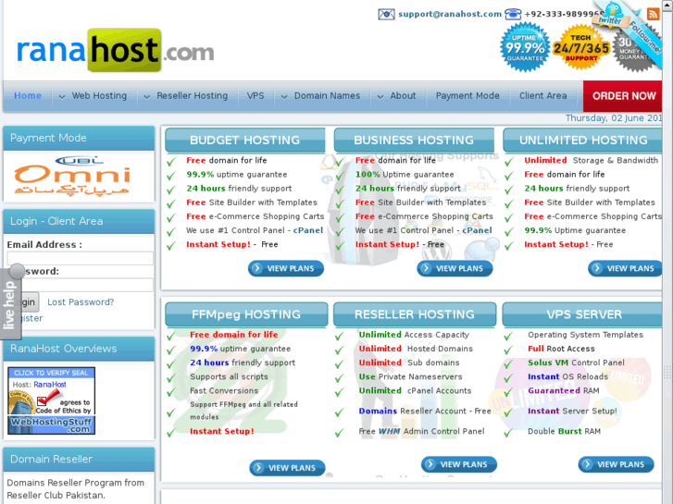Open the Reseller Hosting menu label

tap(192, 95)
